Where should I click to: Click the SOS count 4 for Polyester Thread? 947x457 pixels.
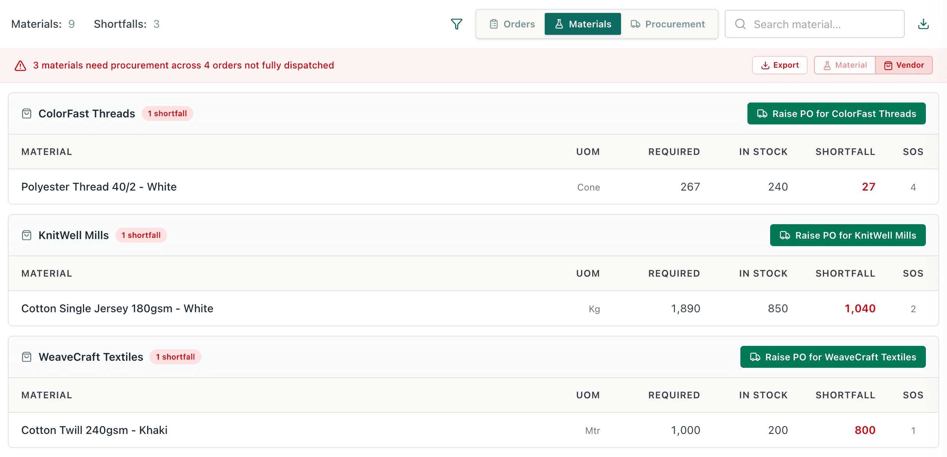point(913,187)
